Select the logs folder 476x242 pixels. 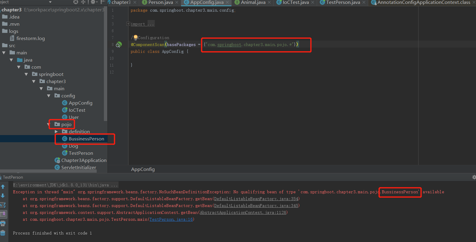click(10, 31)
